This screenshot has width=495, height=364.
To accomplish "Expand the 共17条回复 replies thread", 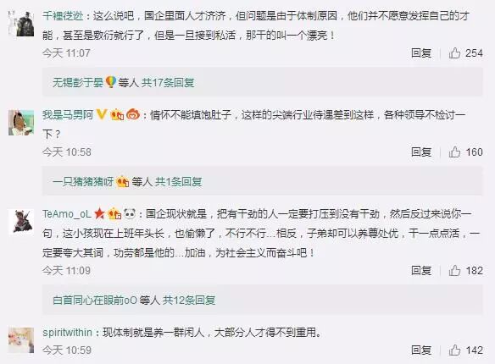I will 168,83.
